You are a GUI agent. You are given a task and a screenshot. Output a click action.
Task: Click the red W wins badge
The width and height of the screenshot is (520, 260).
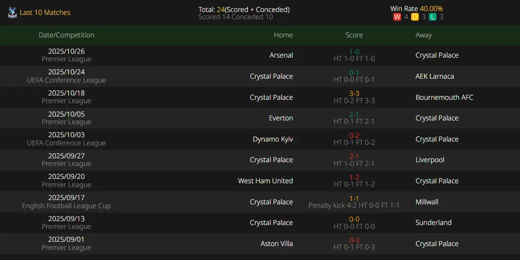point(397,17)
